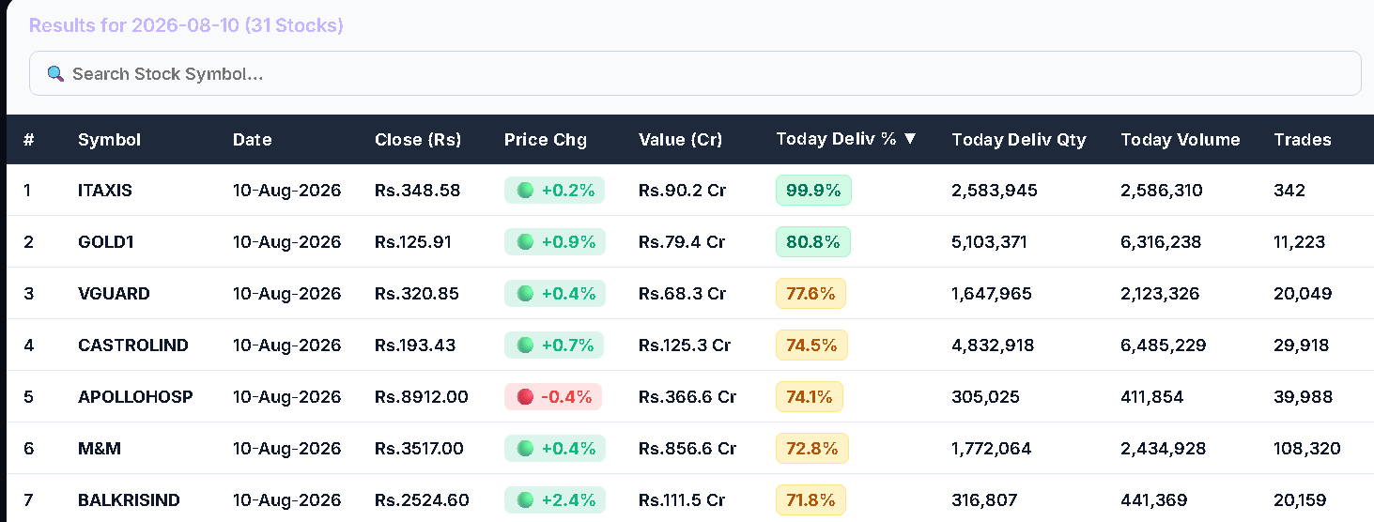
Task: Open the ITAXIS stock symbol
Action: 105,191
